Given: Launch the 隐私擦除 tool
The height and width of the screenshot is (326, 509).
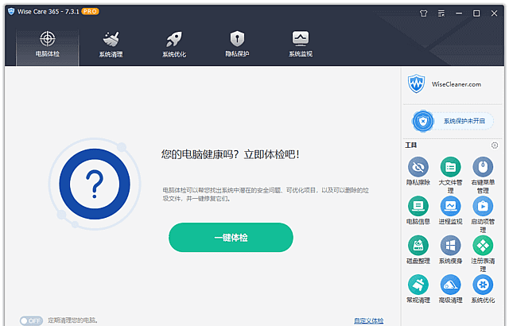Looking at the screenshot, I should coord(418,171).
